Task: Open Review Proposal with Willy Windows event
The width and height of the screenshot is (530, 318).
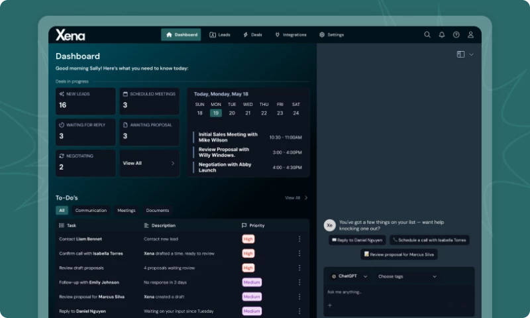Action: coord(248,152)
